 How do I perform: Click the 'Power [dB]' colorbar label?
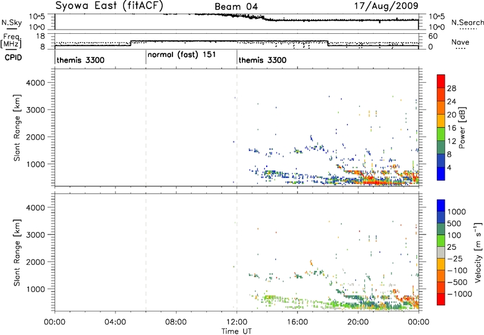[462, 128]
